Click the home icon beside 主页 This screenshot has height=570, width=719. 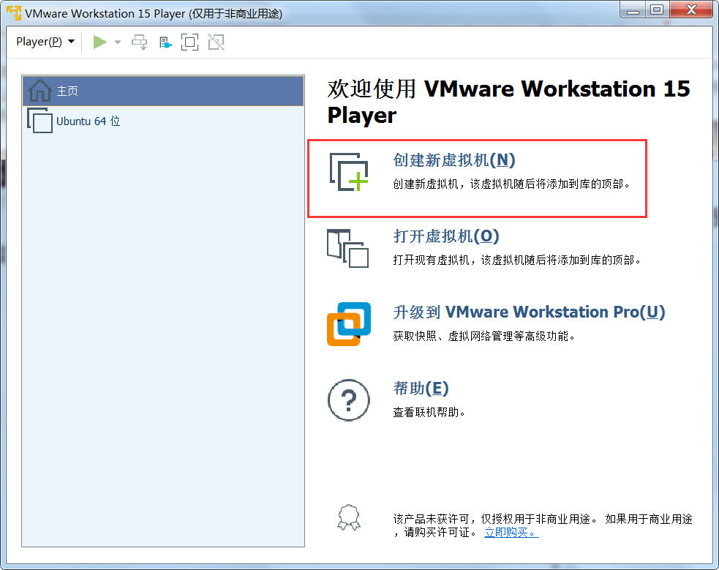pyautogui.click(x=39, y=89)
